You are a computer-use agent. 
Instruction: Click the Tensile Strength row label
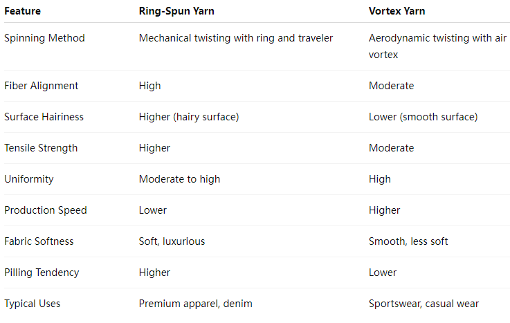(41, 148)
